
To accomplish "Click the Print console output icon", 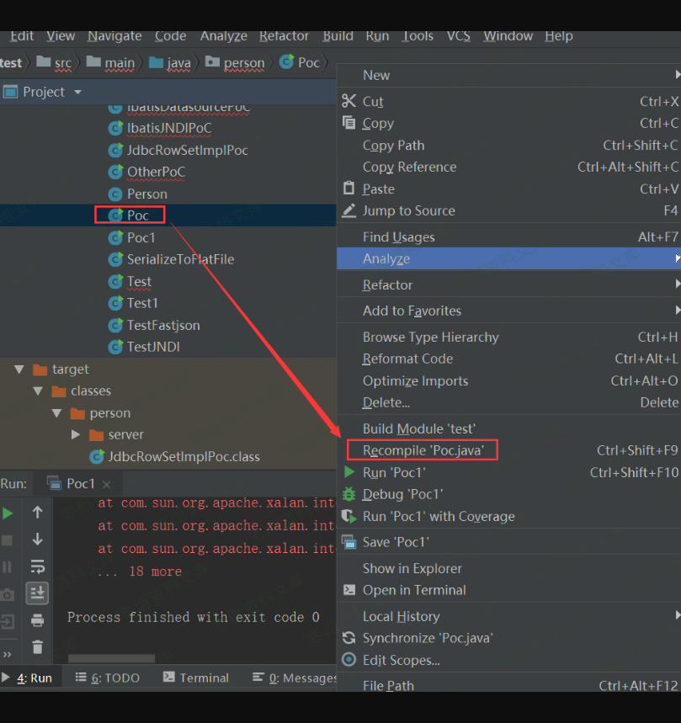I will pos(37,620).
